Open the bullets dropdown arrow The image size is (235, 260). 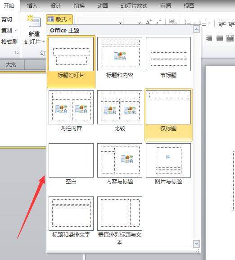pos(195,23)
